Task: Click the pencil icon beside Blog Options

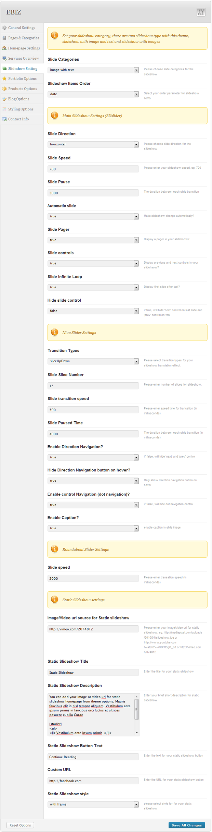Action: [x=4, y=99]
